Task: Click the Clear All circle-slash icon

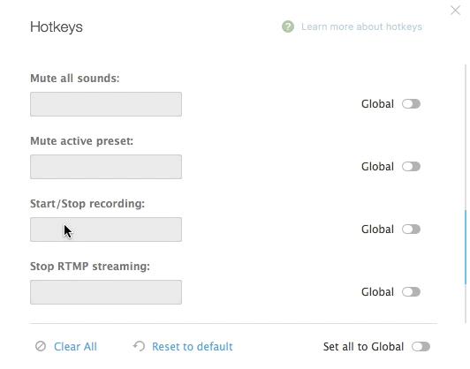Action: click(x=41, y=346)
